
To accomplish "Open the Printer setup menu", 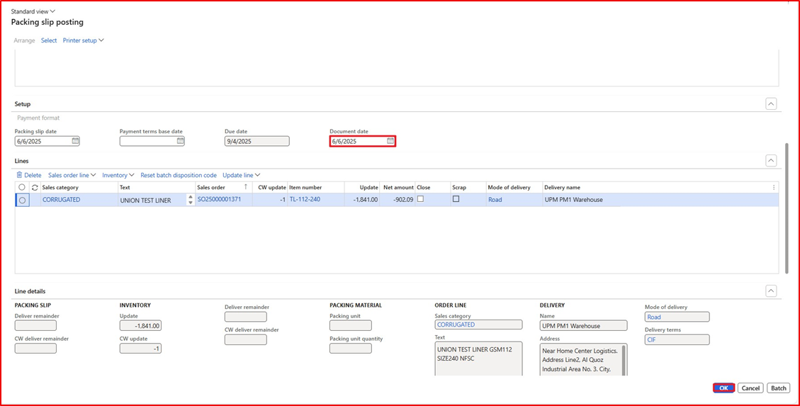I will pos(83,40).
